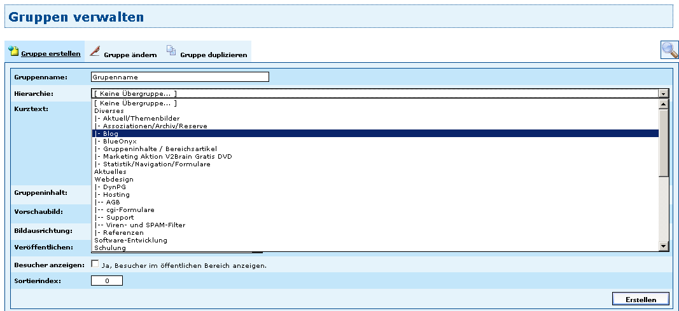
Task: Pick Software-Entwicklung from the list
Action: pyautogui.click(x=130, y=241)
